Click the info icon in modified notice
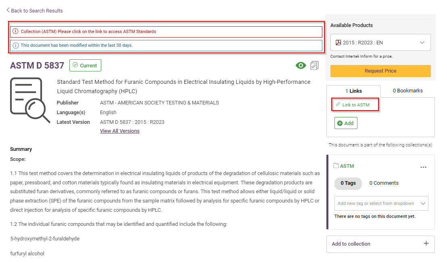This screenshot has height=263, width=447. [x=16, y=45]
